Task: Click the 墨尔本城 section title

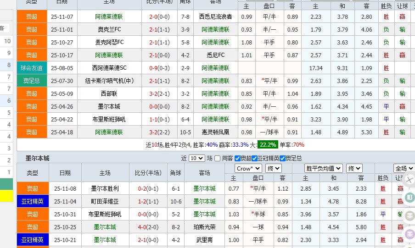Action: tap(37, 158)
